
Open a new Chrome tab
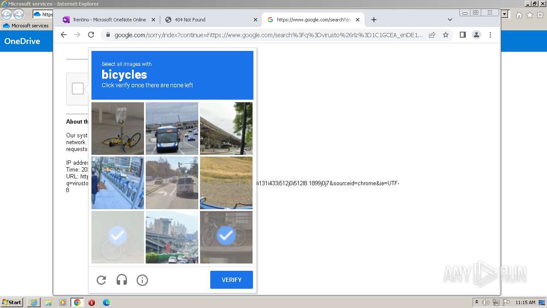(x=374, y=20)
